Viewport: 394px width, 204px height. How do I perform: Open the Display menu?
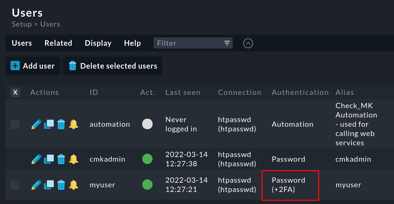click(98, 43)
